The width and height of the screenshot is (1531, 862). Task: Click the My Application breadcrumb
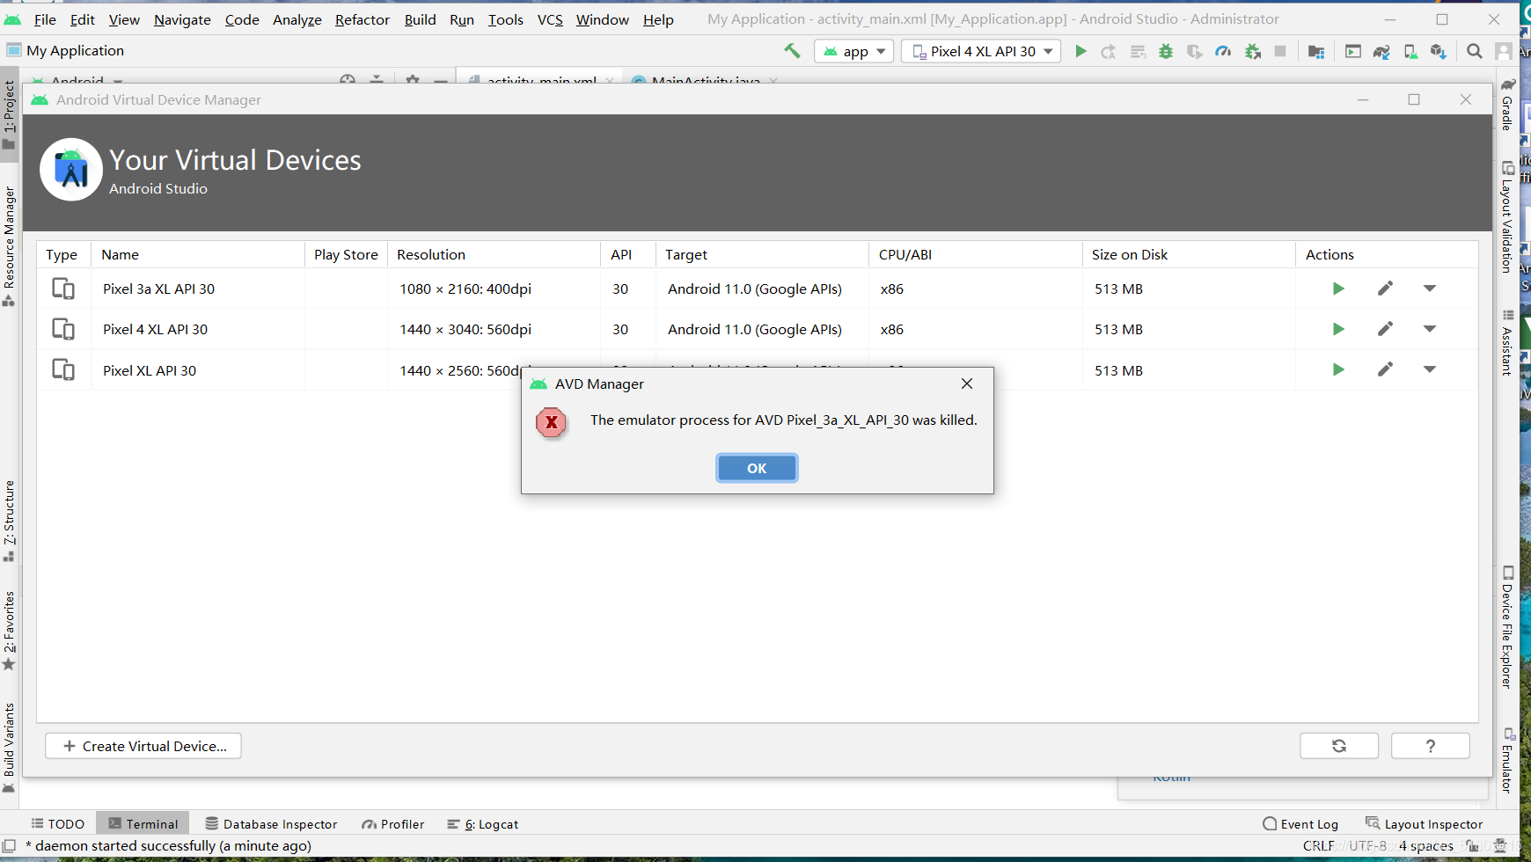pos(75,51)
